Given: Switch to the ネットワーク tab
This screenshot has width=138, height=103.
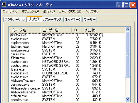Looking at the screenshot, I should (73, 19).
